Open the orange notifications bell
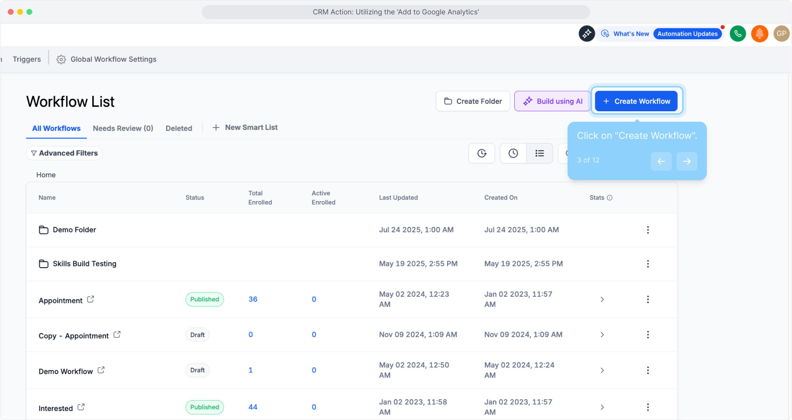Image resolution: width=792 pixels, height=420 pixels. click(759, 34)
